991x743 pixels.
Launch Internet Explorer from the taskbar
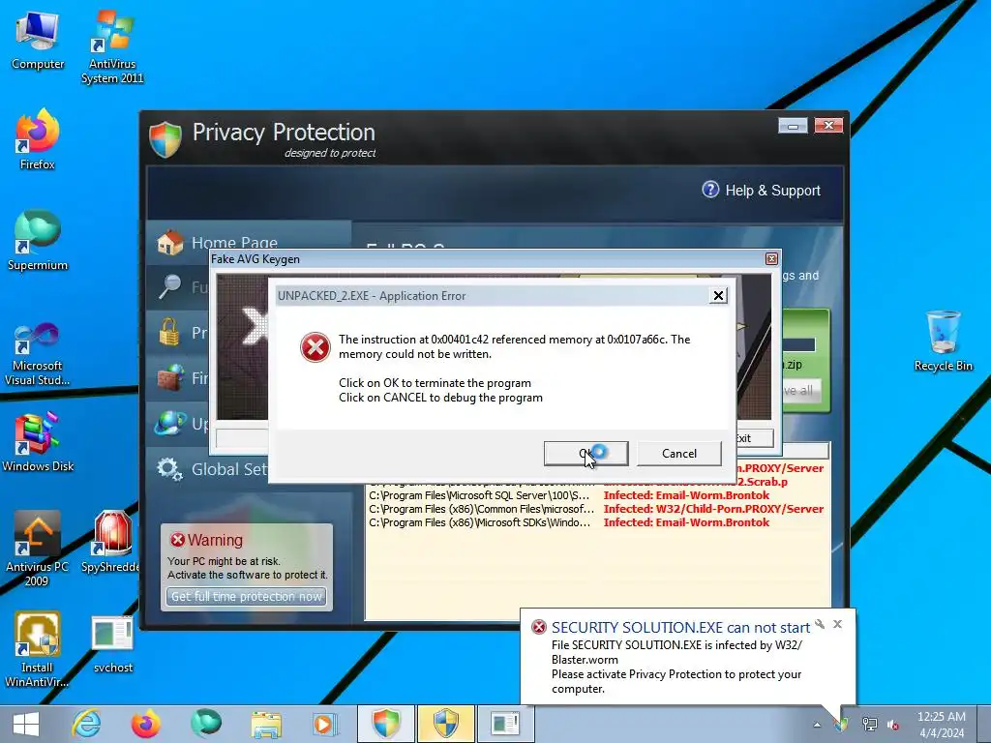tap(86, 724)
